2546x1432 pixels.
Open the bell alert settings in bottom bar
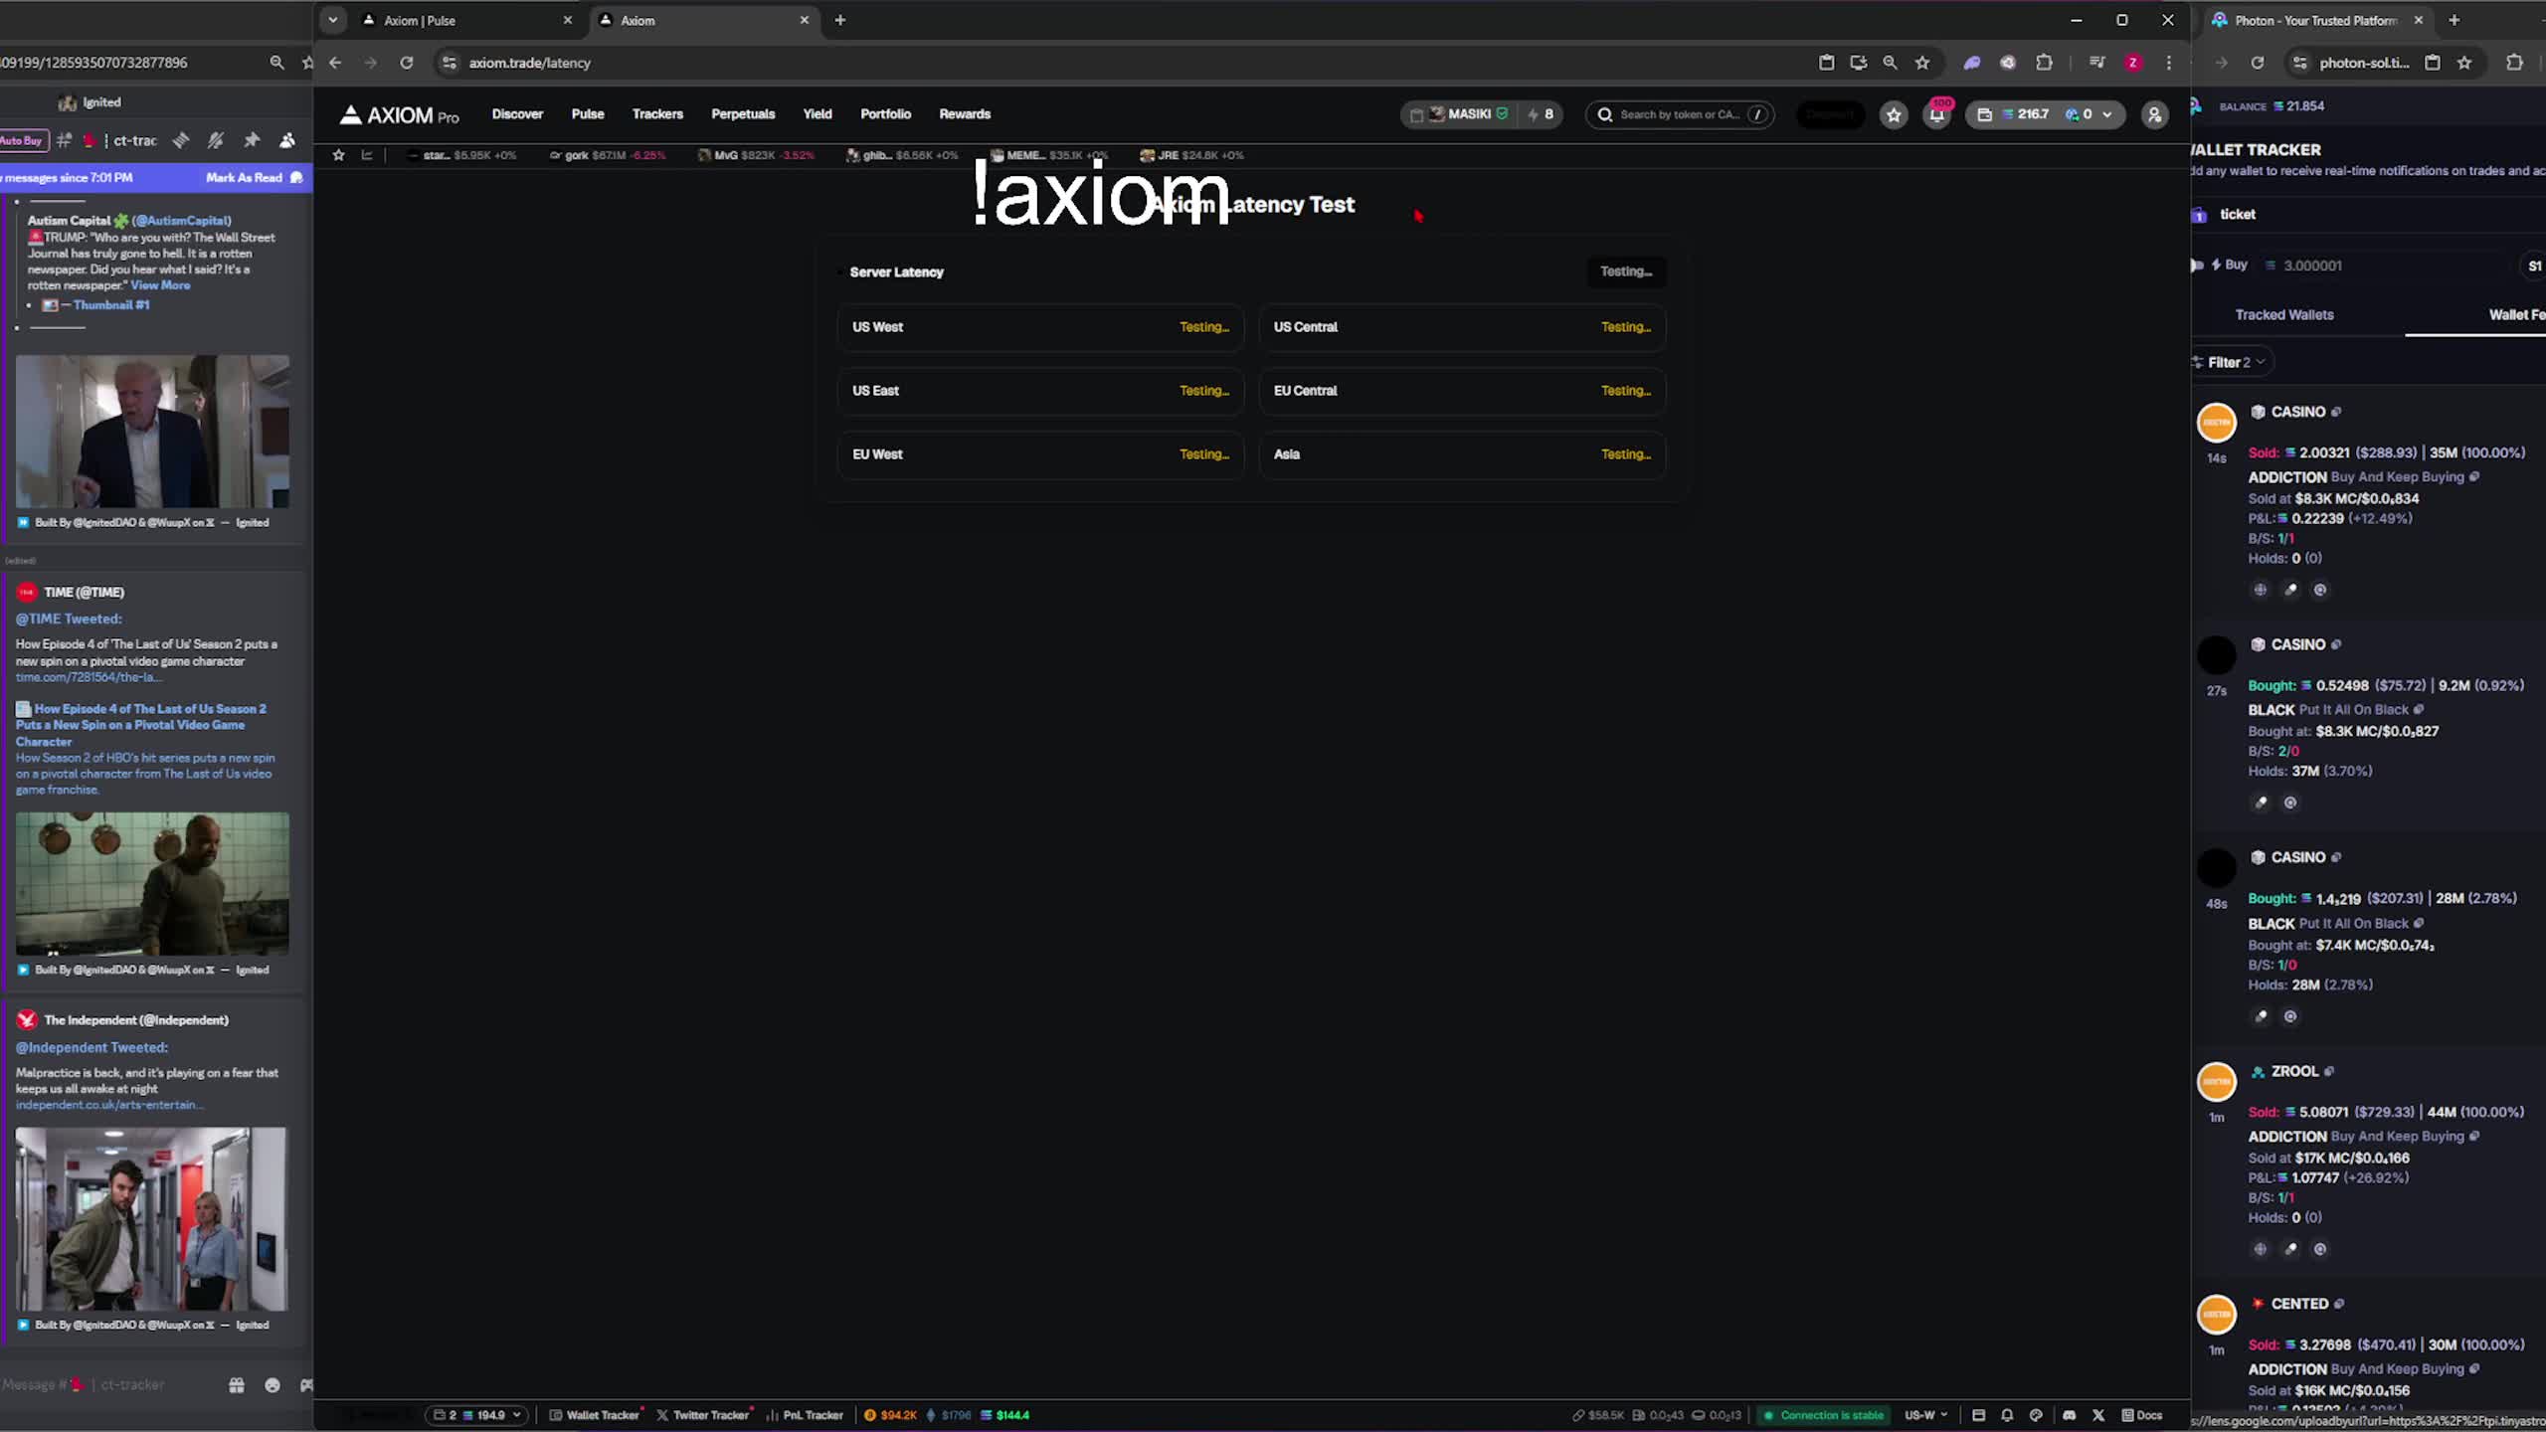pyautogui.click(x=2007, y=1415)
